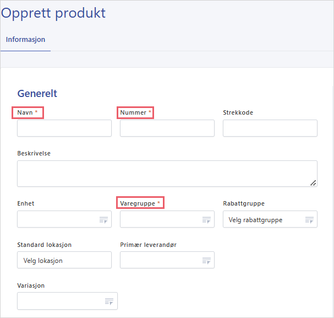Click the Opprett produkt page title
Screen dimensions: 334x318
pyautogui.click(x=53, y=13)
